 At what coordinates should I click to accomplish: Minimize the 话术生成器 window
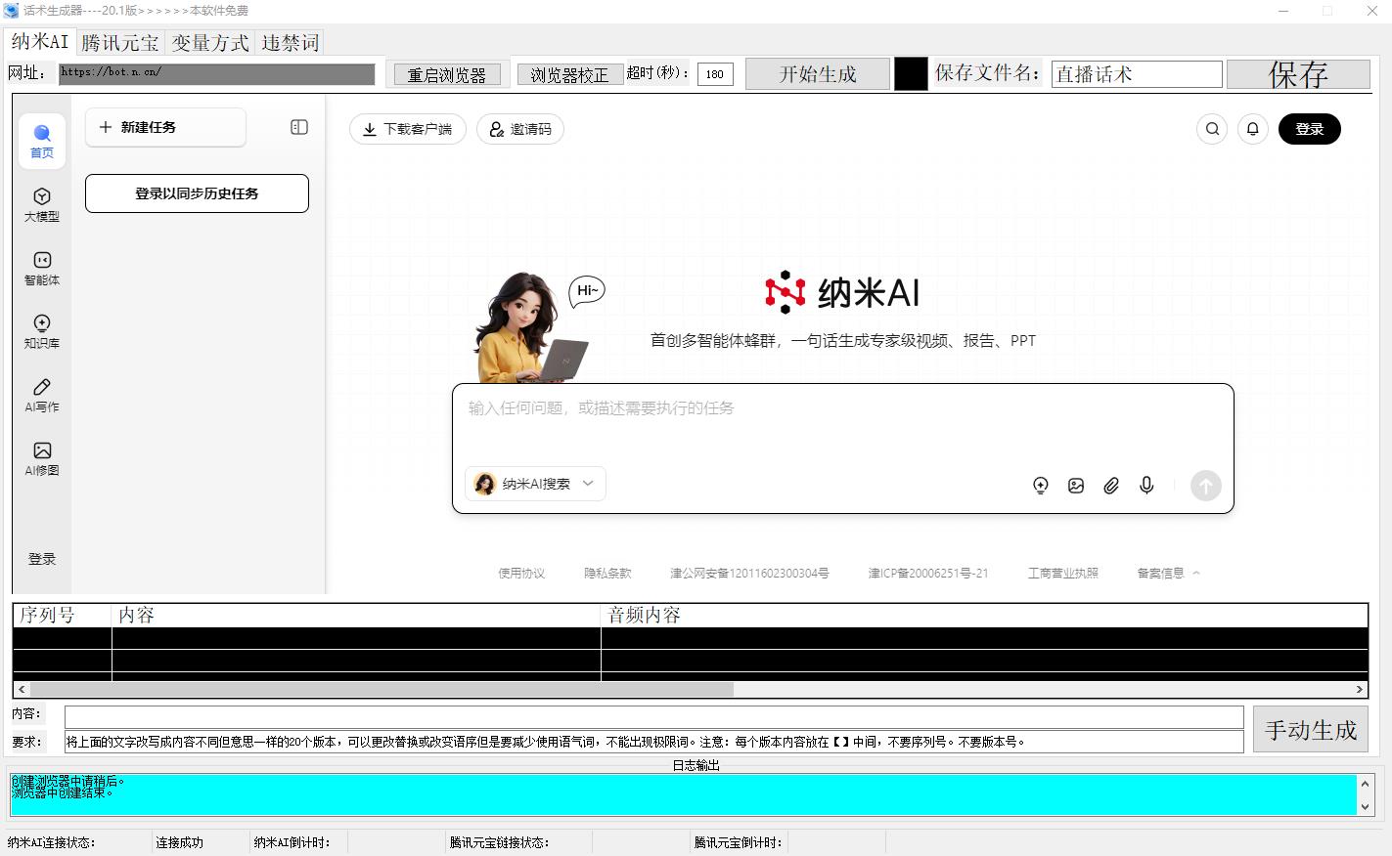pos(1284,11)
